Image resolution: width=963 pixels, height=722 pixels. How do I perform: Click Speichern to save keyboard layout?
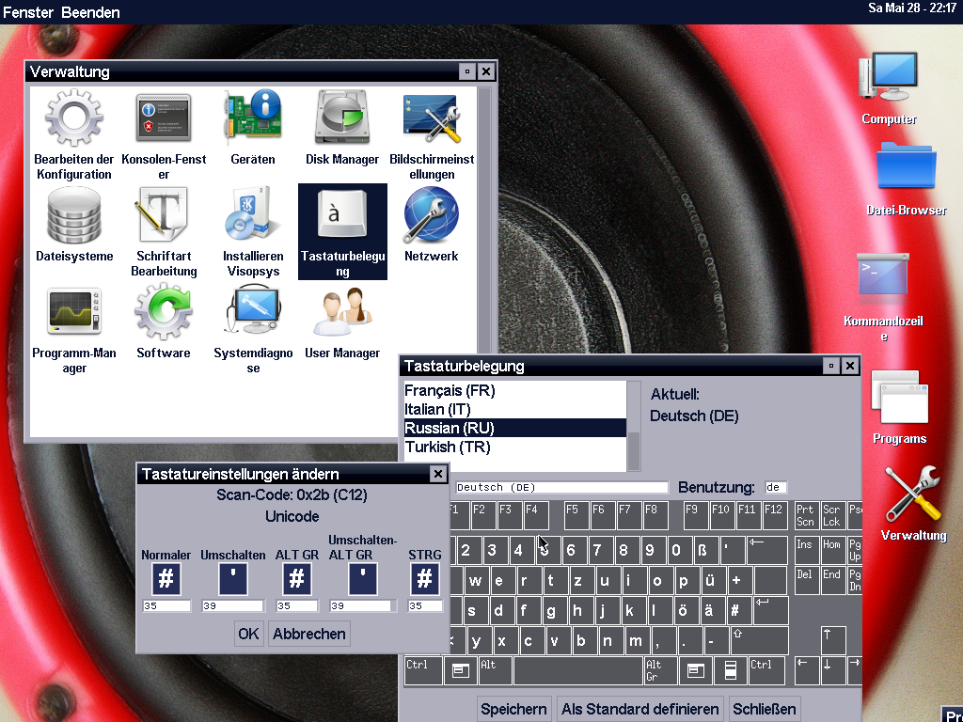click(x=513, y=709)
